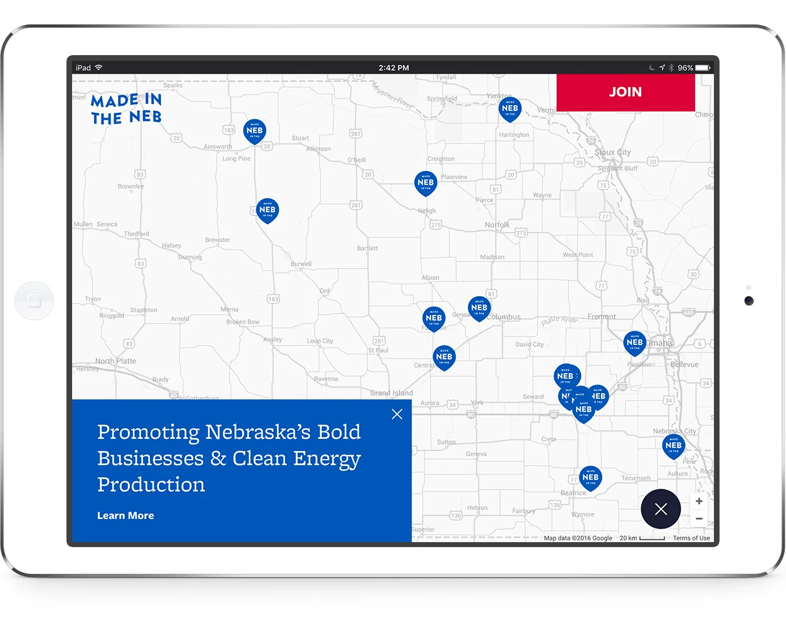The image size is (786, 626).
Task: Select the NEB pin at Omaha
Action: pos(635,343)
